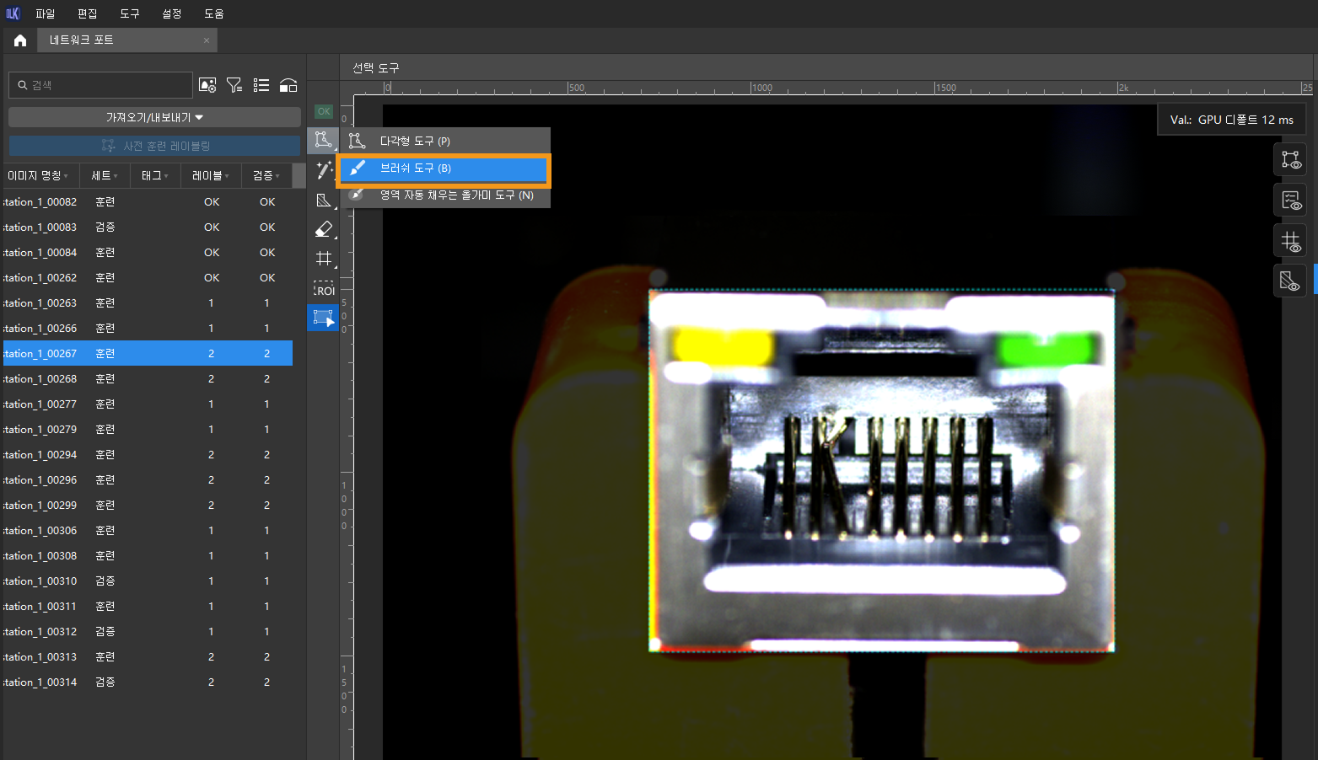Toggle grid visibility eye button
The height and width of the screenshot is (760, 1318).
pyautogui.click(x=1290, y=242)
